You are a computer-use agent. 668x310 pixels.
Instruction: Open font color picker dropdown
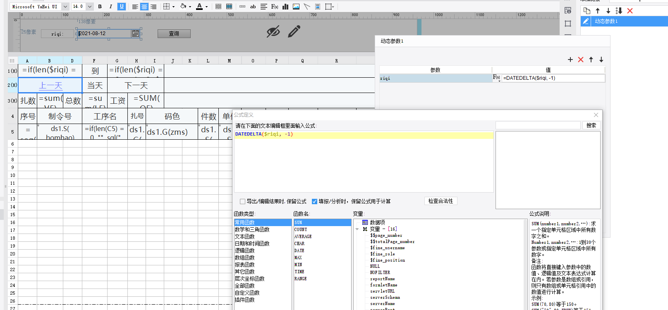pos(206,7)
